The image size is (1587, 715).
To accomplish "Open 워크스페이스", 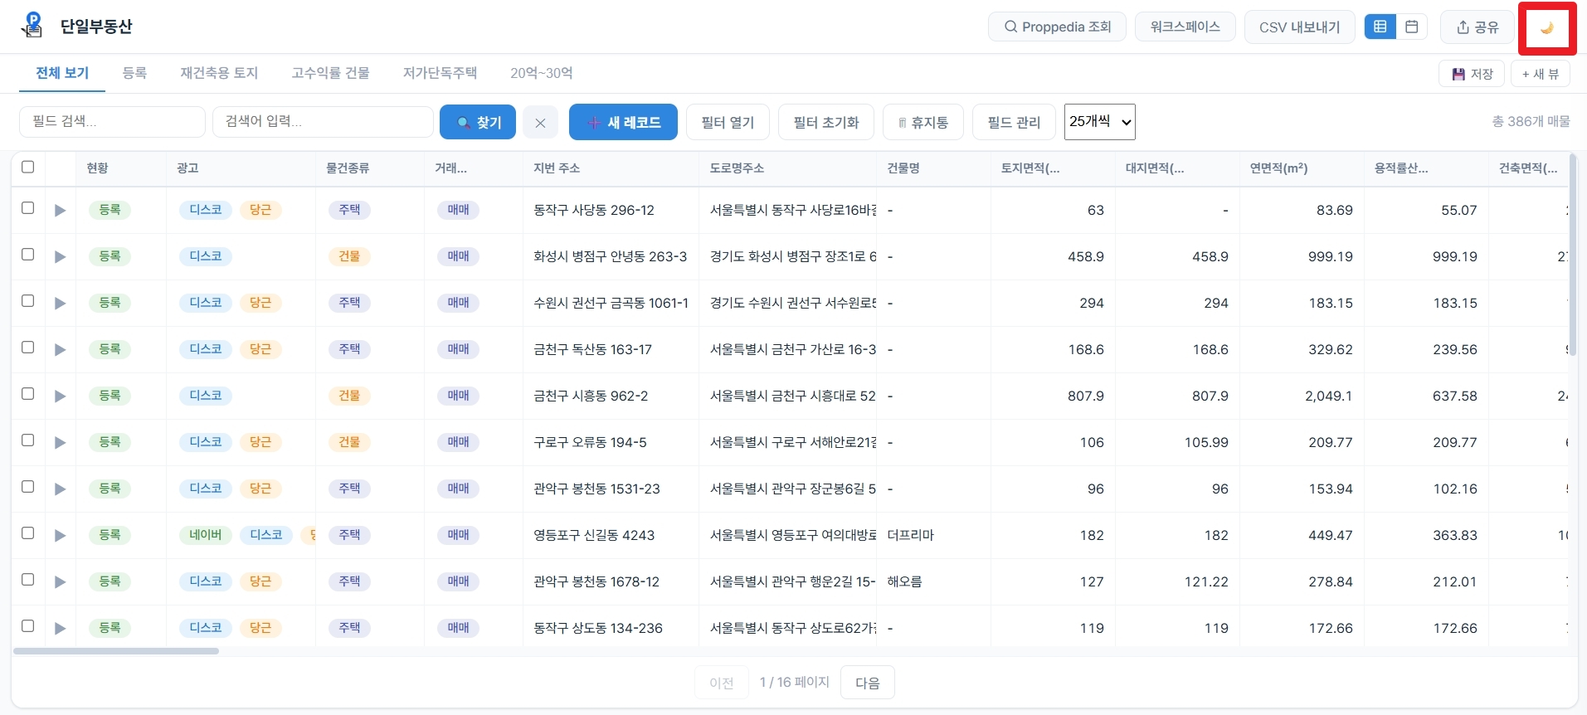I will point(1185,27).
